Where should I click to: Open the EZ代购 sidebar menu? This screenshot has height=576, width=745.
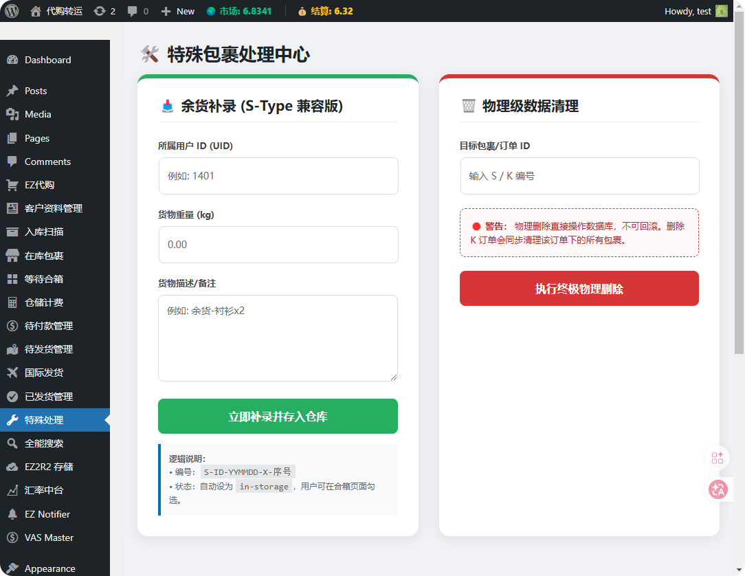pos(39,185)
